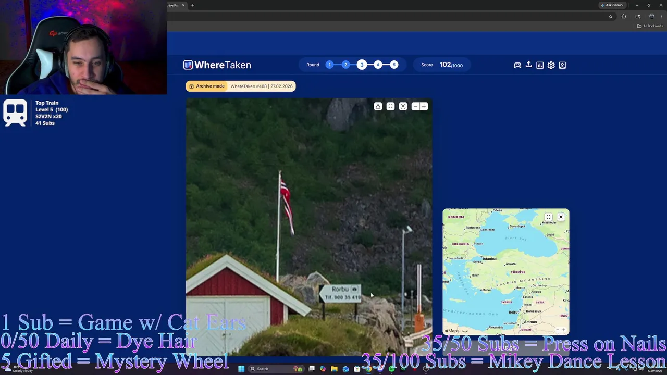
Task: Bookmark this page with star icon
Action: [611, 16]
